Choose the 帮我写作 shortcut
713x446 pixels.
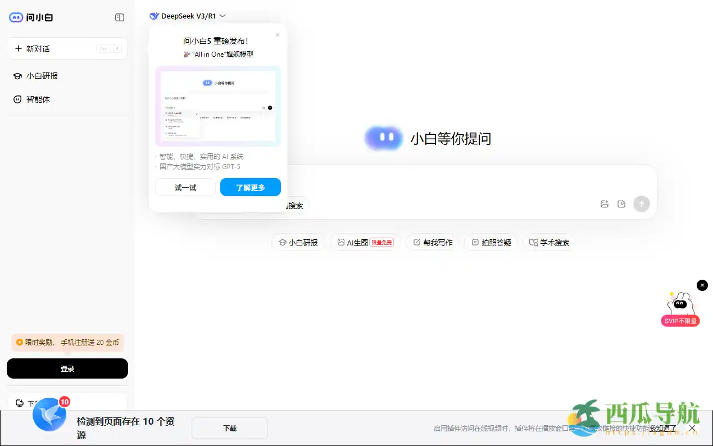pos(433,242)
